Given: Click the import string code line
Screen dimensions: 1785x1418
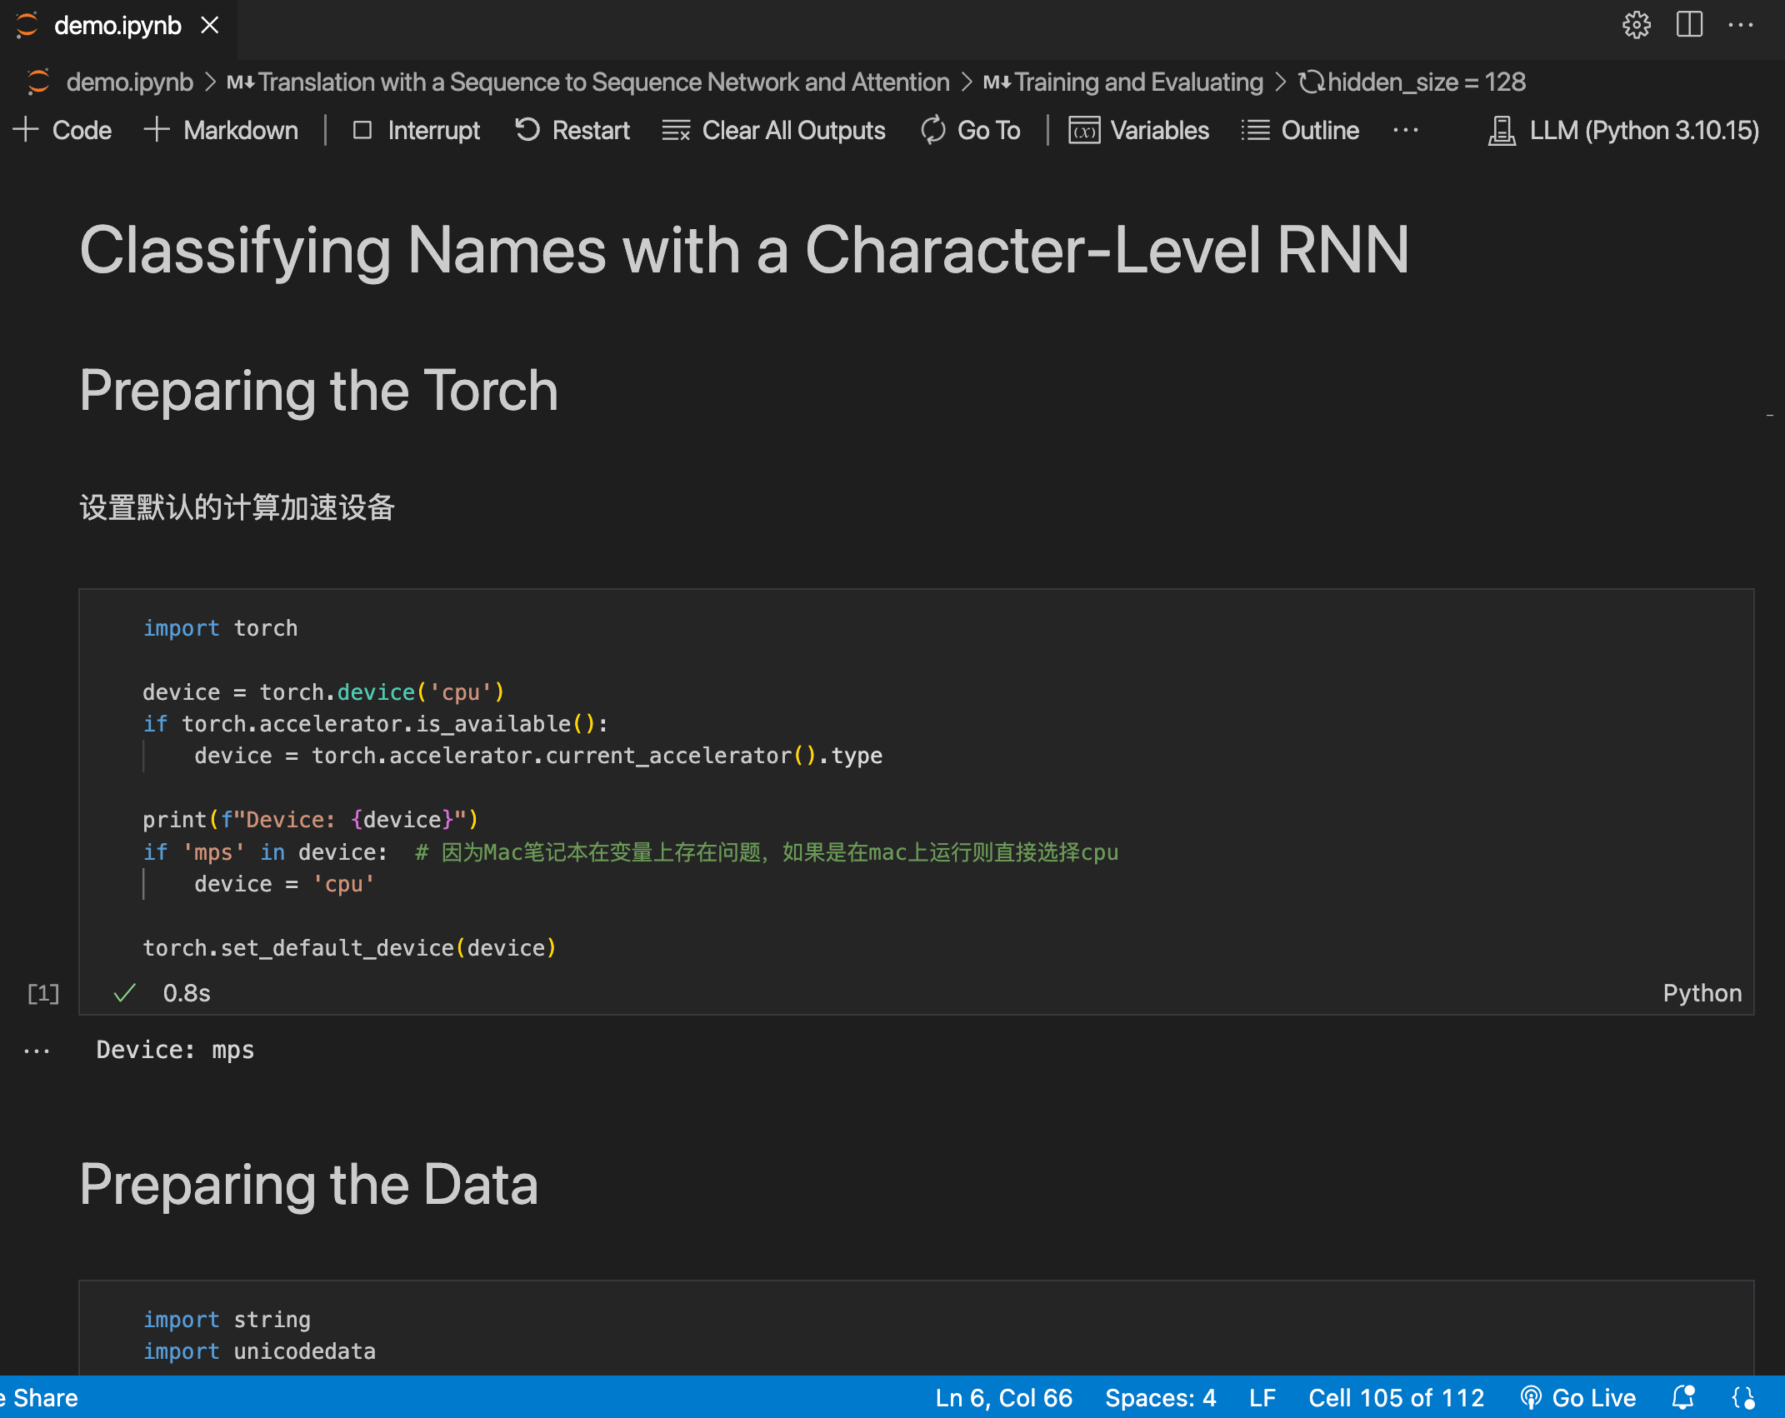Looking at the screenshot, I should [227, 1320].
